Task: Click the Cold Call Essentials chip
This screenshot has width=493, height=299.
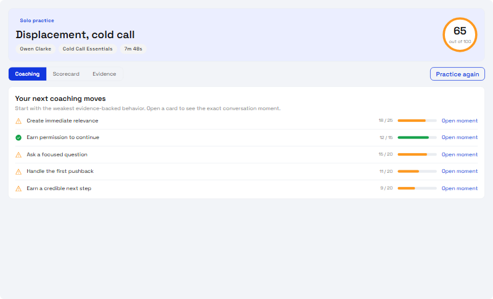Action: 88,49
